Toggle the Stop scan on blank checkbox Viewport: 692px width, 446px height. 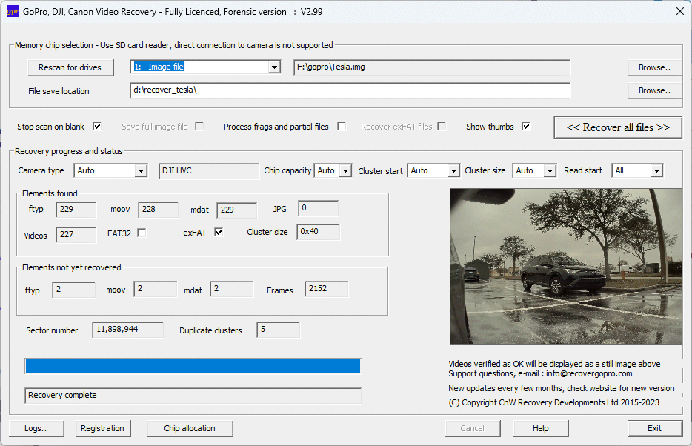point(97,127)
